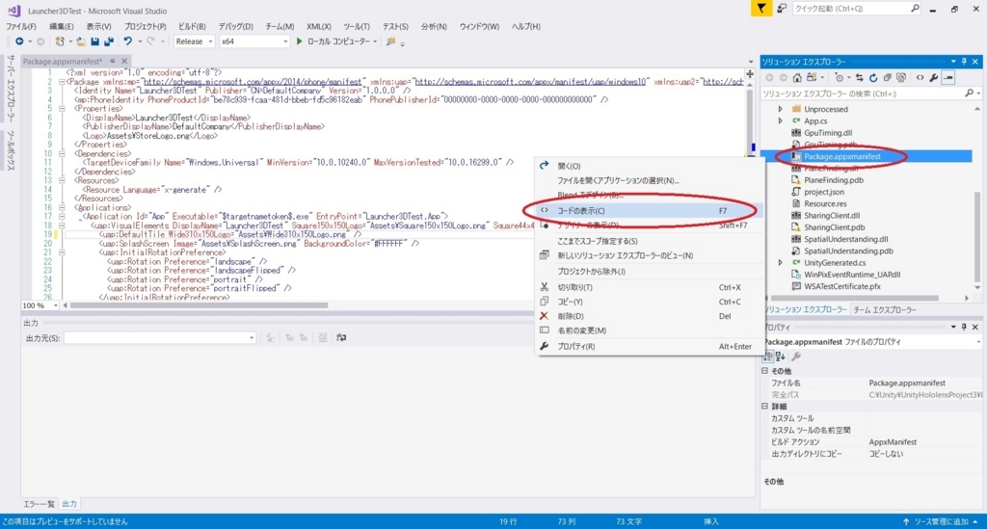The height and width of the screenshot is (529, 987).
Task: Click ソース管理に追加 in the status bar
Action: [943, 521]
